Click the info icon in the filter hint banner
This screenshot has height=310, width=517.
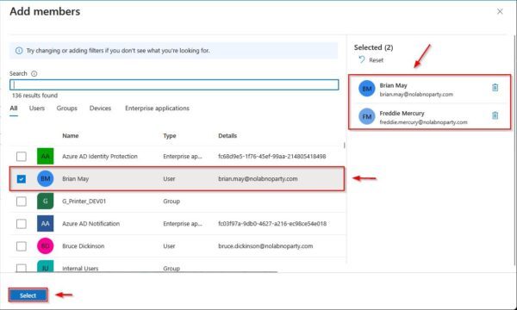point(19,51)
